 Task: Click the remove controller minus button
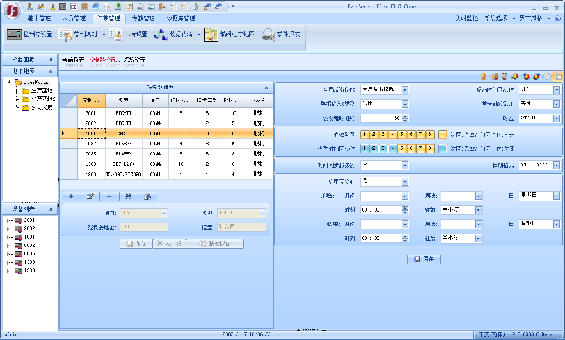pyautogui.click(x=109, y=196)
